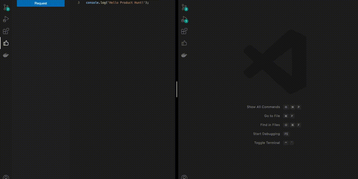The image size is (358, 179).
Task: Click the vertical scrollbar between the windows
Action: coord(177,89)
